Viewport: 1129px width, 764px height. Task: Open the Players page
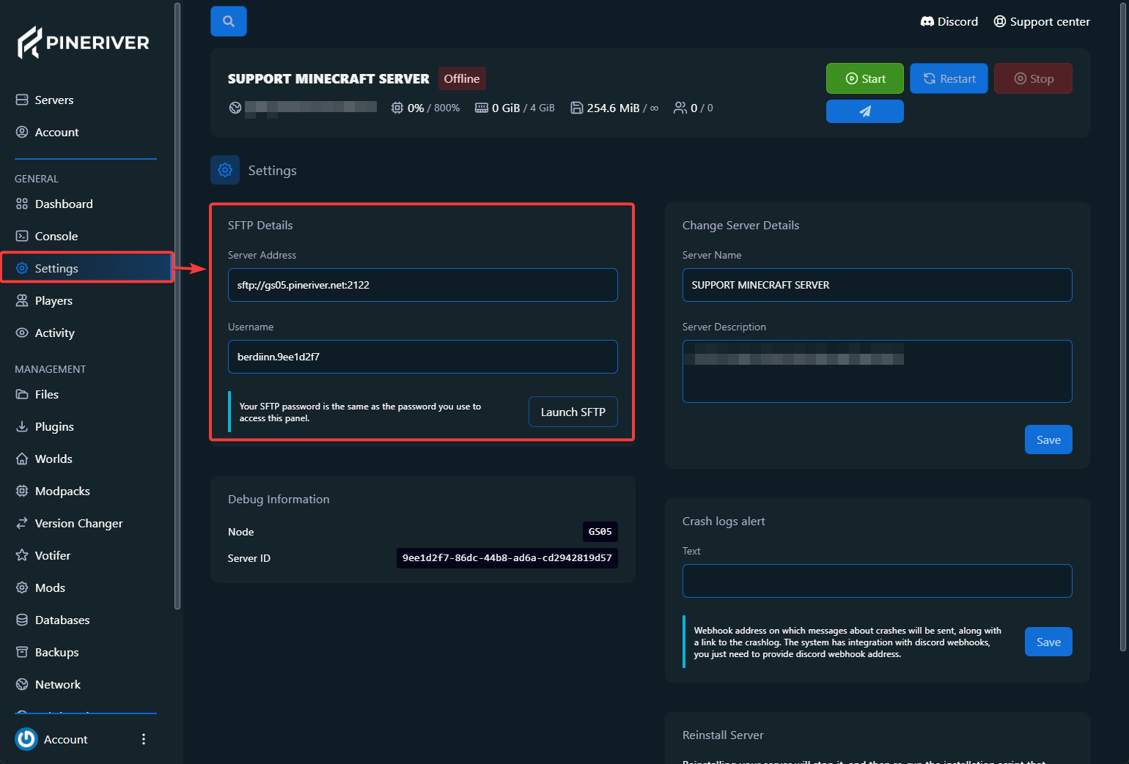click(54, 300)
